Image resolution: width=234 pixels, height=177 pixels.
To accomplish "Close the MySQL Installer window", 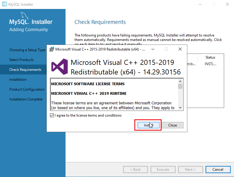I will click(x=227, y=4).
